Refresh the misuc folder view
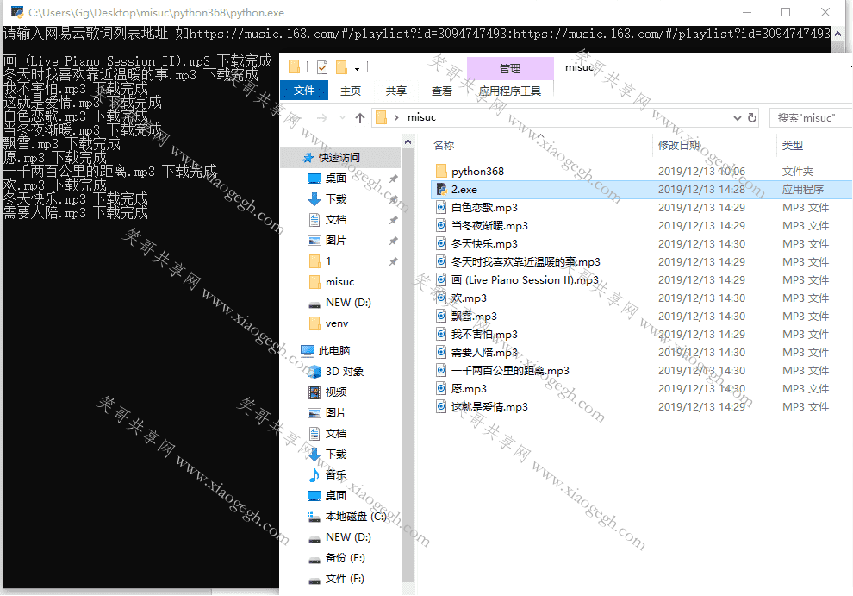 tap(752, 117)
